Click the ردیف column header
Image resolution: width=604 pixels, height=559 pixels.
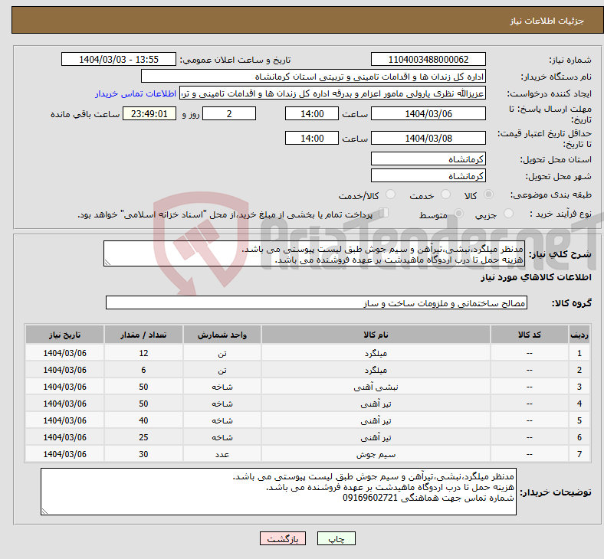[x=579, y=335]
